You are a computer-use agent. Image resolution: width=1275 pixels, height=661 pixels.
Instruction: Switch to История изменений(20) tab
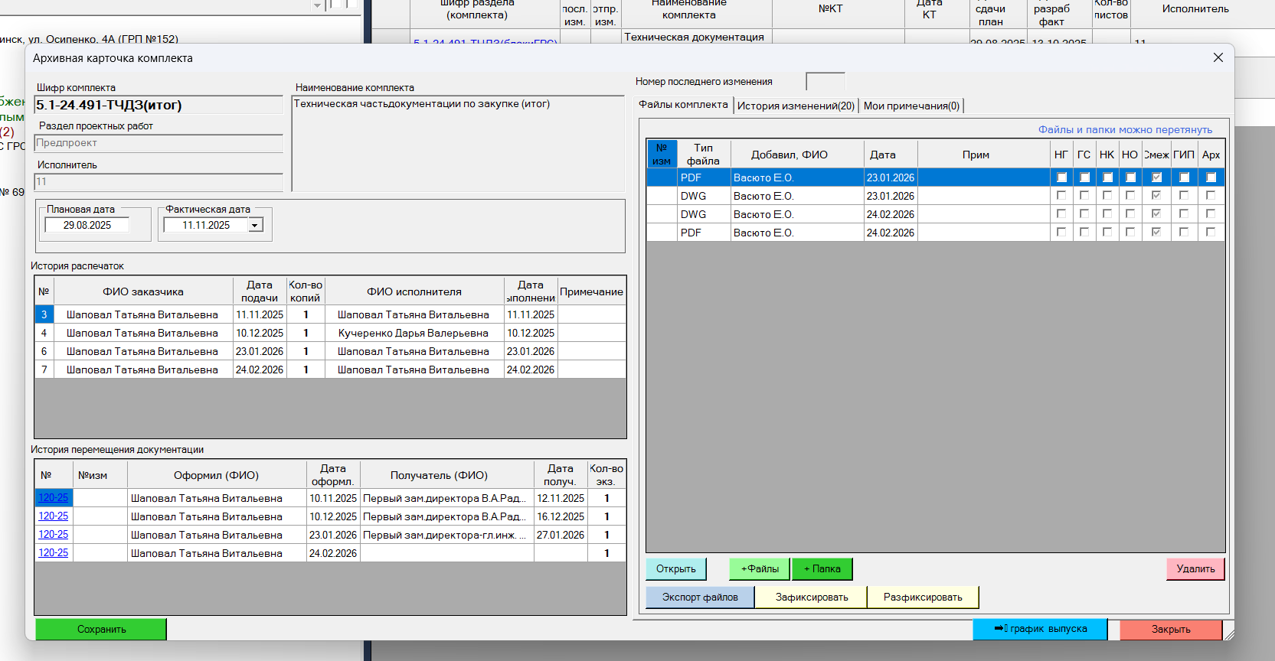tap(796, 106)
